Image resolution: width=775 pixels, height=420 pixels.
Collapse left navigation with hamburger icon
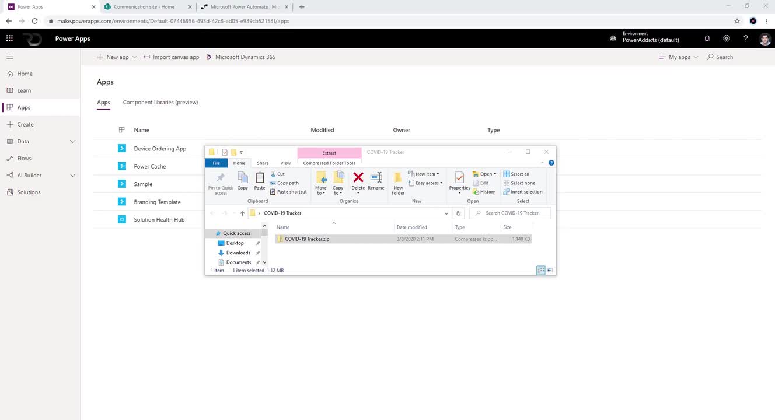pyautogui.click(x=9, y=57)
